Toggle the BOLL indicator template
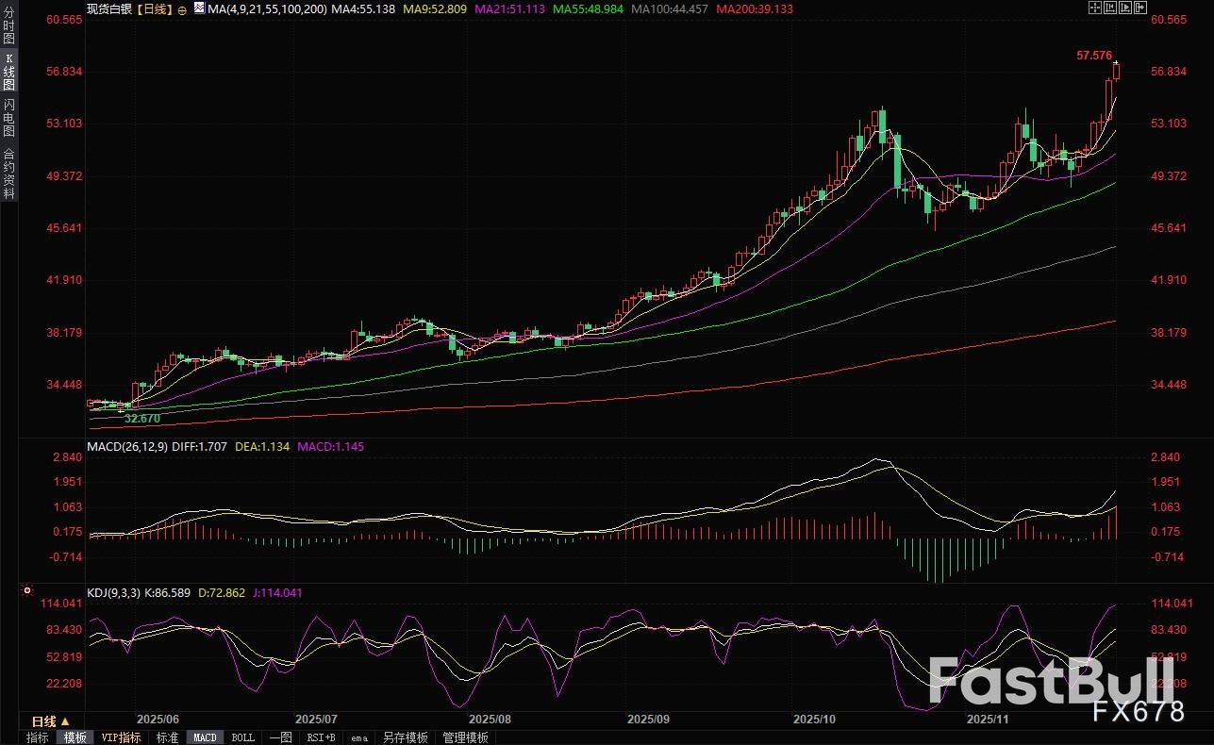 point(242,737)
